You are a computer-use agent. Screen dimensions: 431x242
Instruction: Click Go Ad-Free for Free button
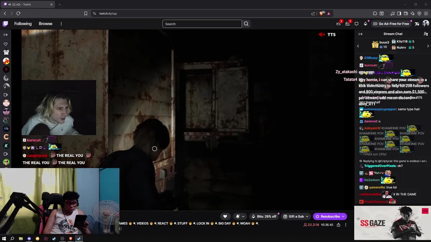(391, 24)
